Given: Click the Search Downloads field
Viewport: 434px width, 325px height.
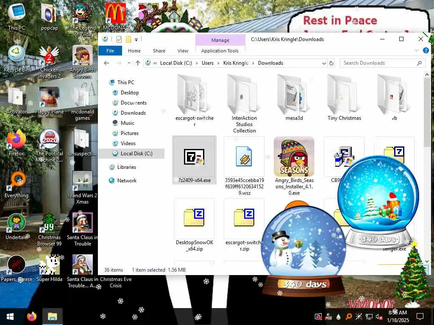Looking at the screenshot, I should pos(382,63).
